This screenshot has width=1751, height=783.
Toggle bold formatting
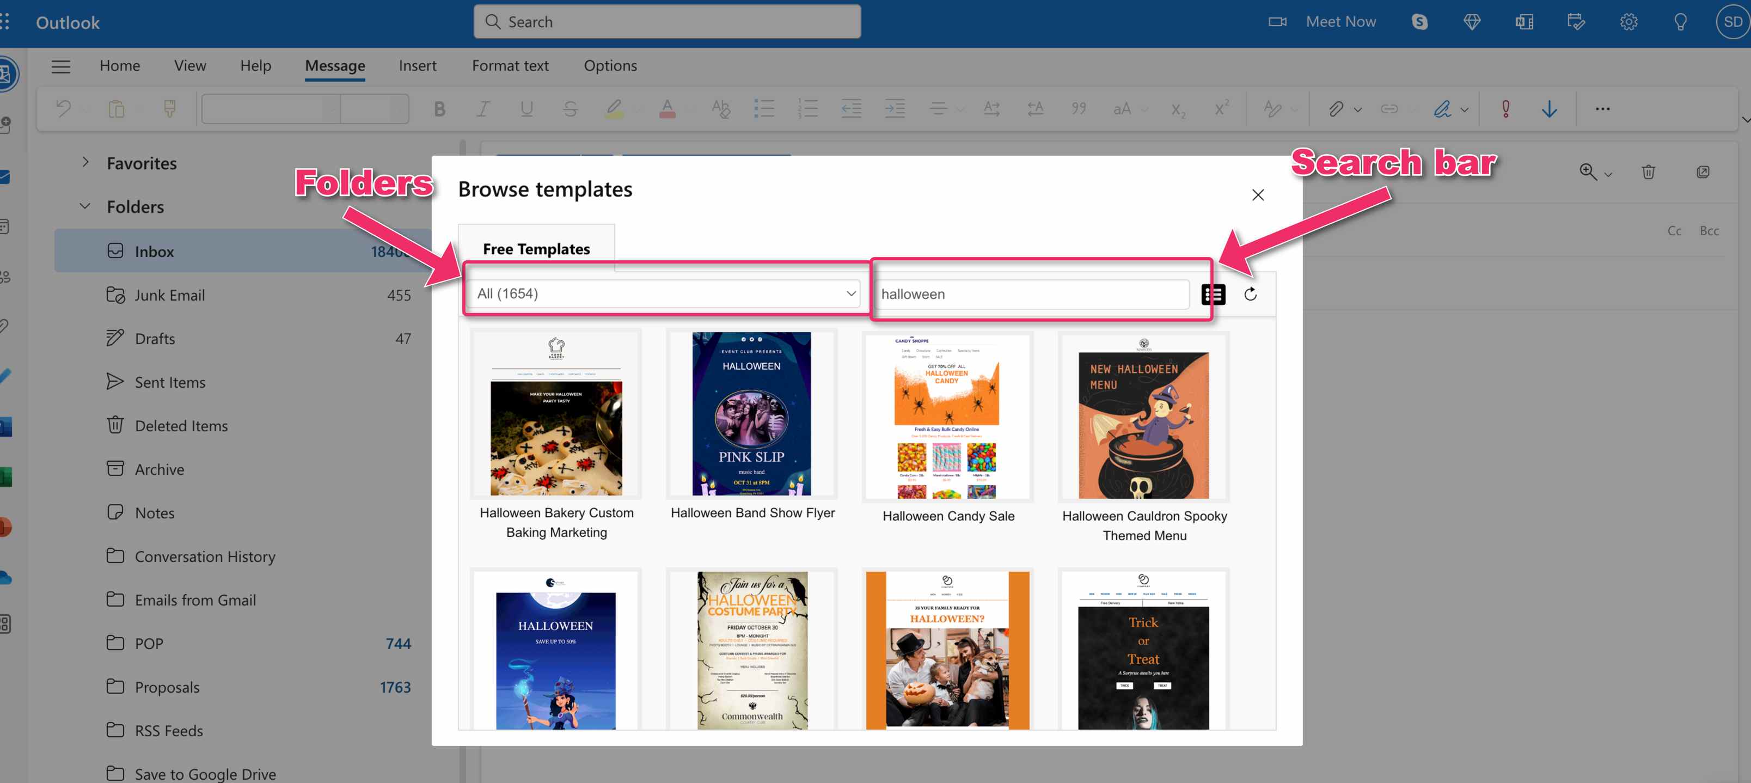point(439,109)
